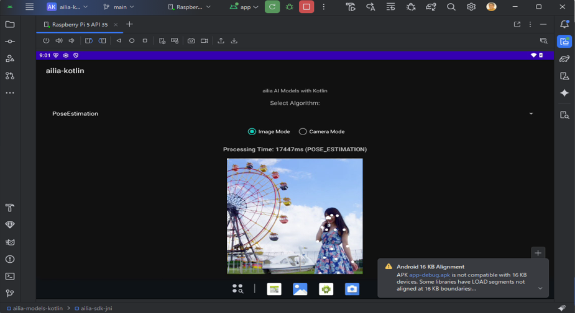Open the Terminal tool window
The height and width of the screenshot is (313, 575).
[x=10, y=276]
